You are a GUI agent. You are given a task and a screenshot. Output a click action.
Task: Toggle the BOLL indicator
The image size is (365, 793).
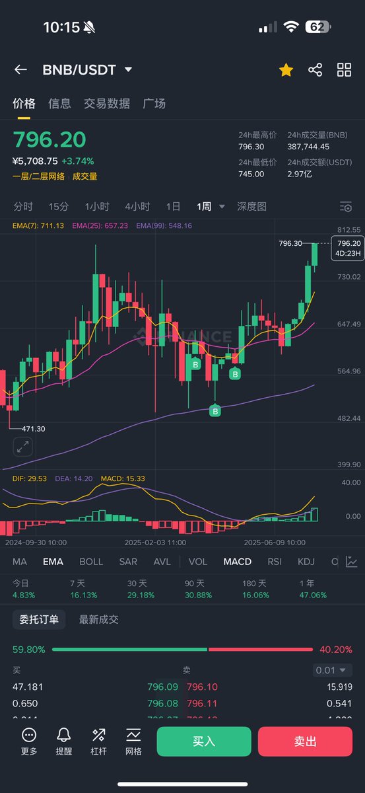pyautogui.click(x=91, y=562)
